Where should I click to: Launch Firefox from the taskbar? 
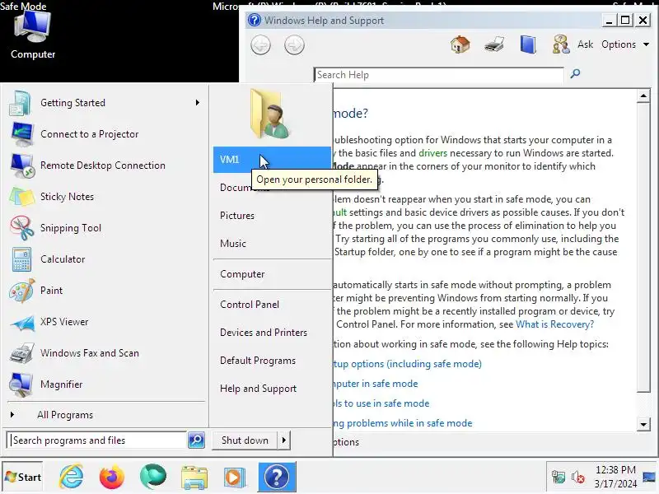click(112, 477)
